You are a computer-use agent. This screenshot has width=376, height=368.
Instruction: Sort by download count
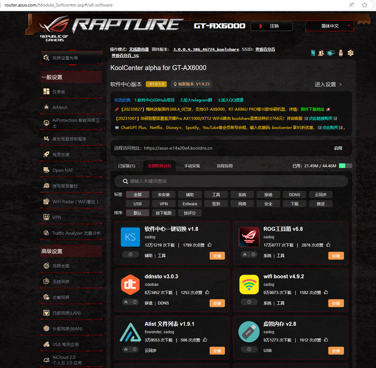click(164, 213)
